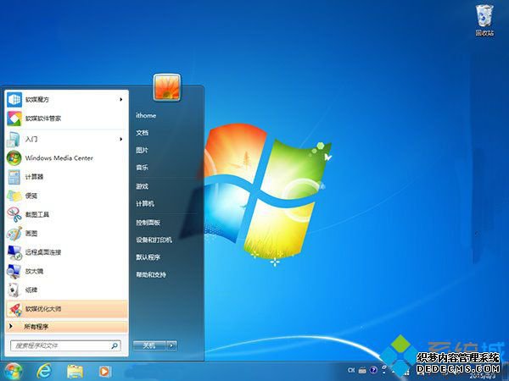Screen dimensions: 509x381
Task: Open the 回收站 recycle bin on desktop
Action: [484, 19]
